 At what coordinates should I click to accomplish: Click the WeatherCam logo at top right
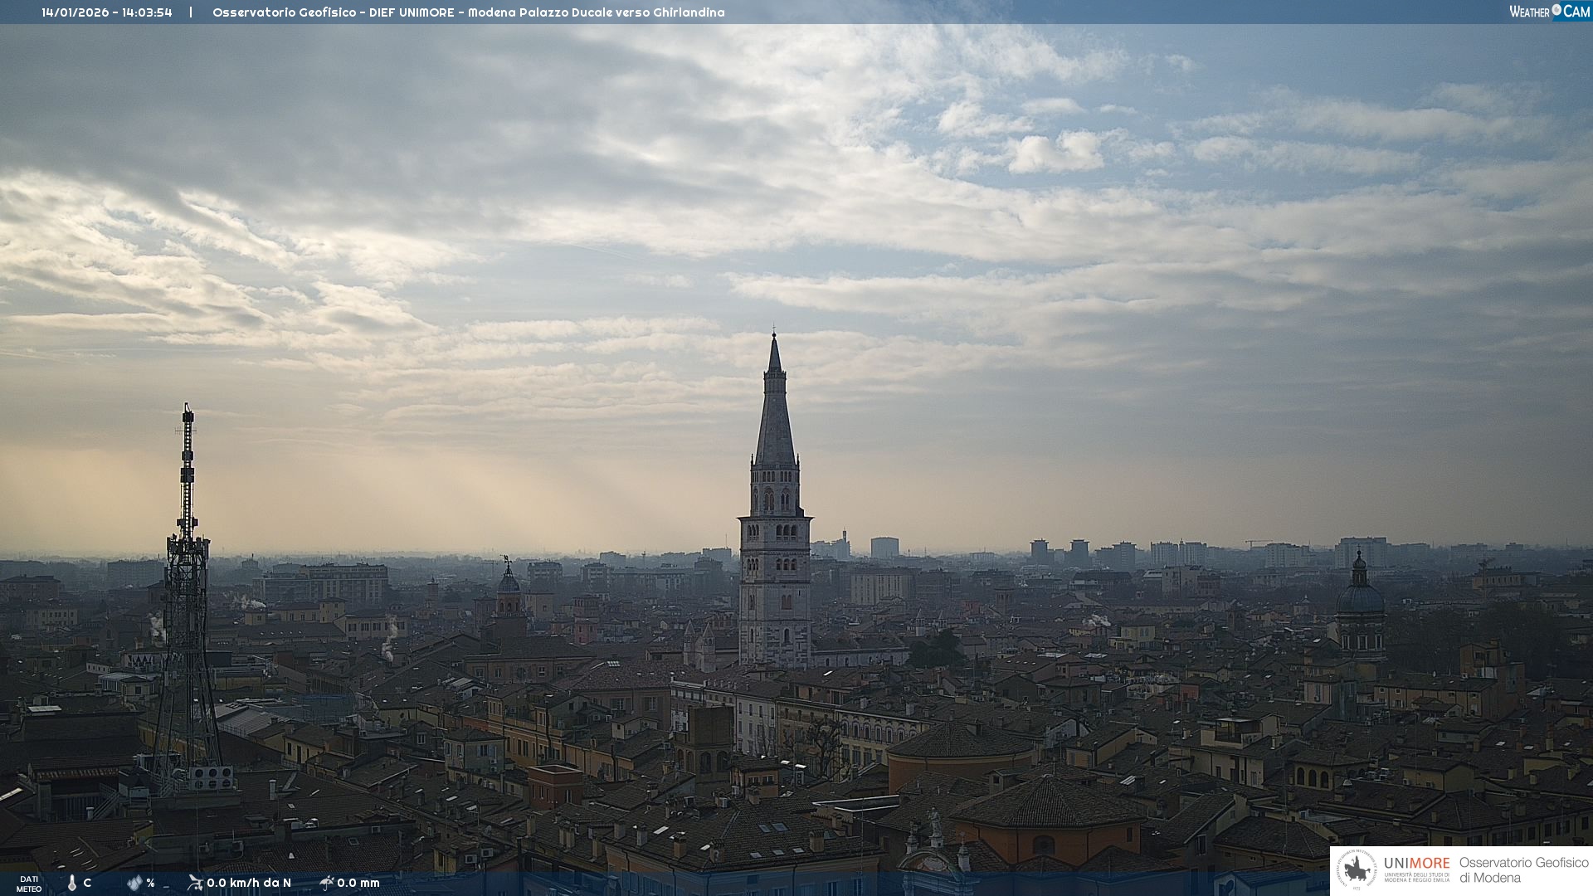point(1549,11)
